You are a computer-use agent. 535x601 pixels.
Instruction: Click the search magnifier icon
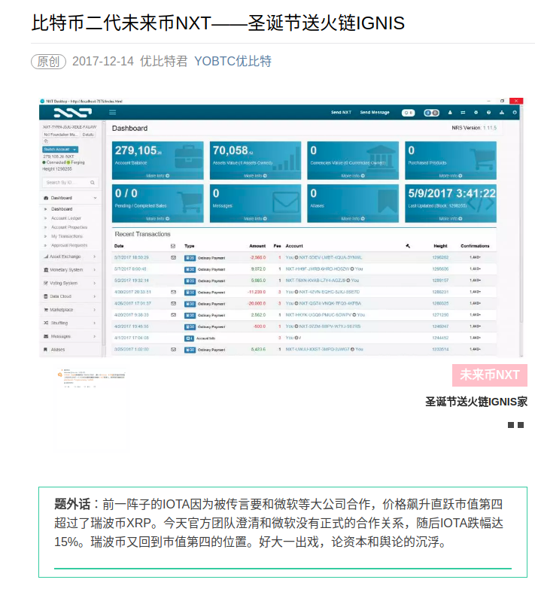click(93, 183)
